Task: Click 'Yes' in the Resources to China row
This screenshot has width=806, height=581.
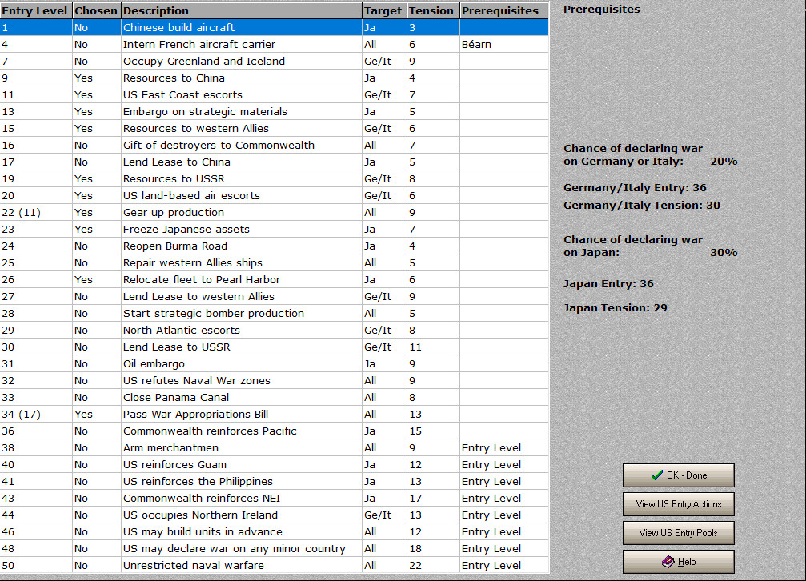Action: (x=96, y=78)
